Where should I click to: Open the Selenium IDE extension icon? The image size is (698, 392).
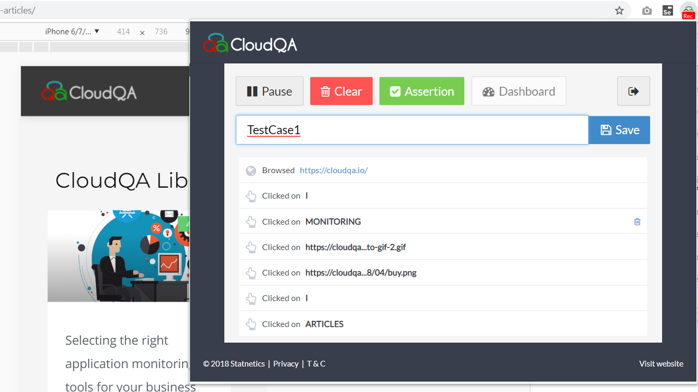(x=667, y=10)
